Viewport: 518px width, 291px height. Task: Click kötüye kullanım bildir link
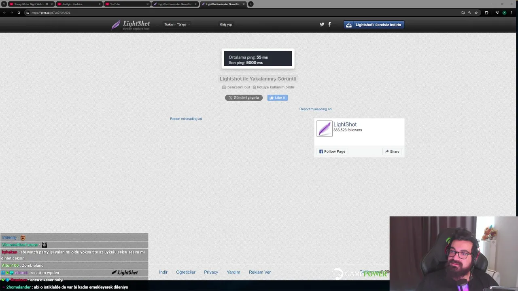point(274,87)
